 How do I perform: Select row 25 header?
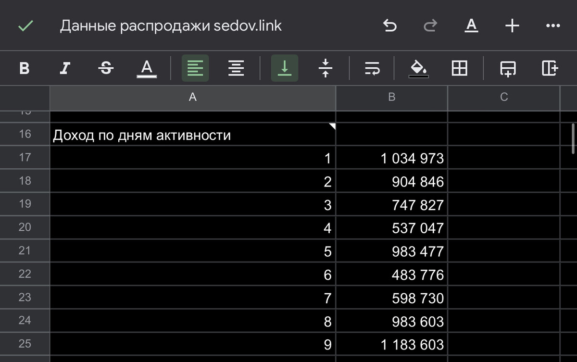(25, 344)
